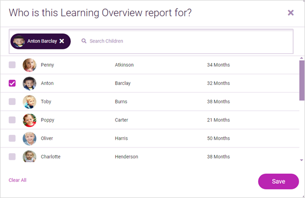The width and height of the screenshot is (305, 198).
Task: Click the search magnifier icon
Action: click(x=84, y=41)
